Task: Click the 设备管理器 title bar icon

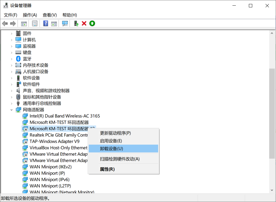Action: 6,5
